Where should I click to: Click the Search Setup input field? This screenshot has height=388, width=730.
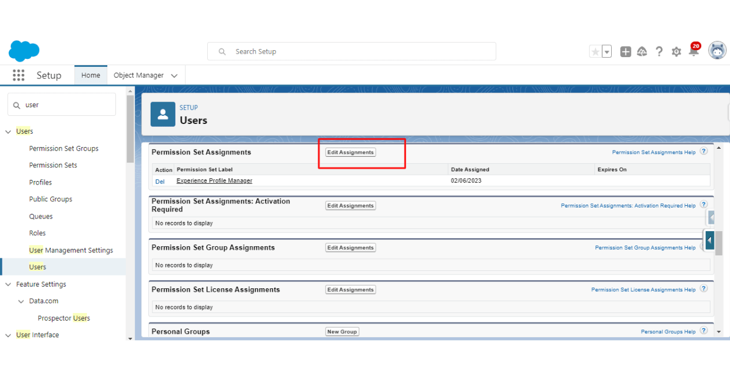click(x=358, y=51)
